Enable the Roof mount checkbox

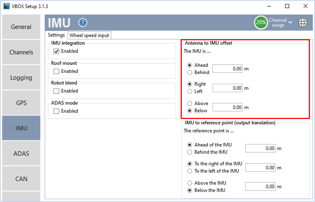pos(56,71)
